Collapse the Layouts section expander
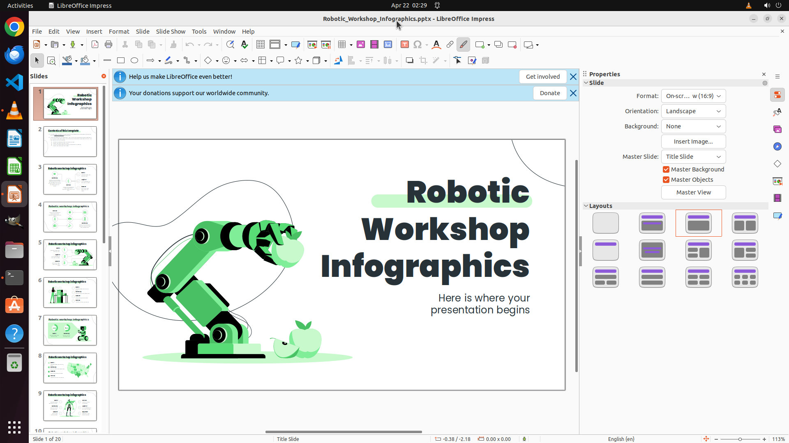The height and width of the screenshot is (443, 789). tap(586, 206)
